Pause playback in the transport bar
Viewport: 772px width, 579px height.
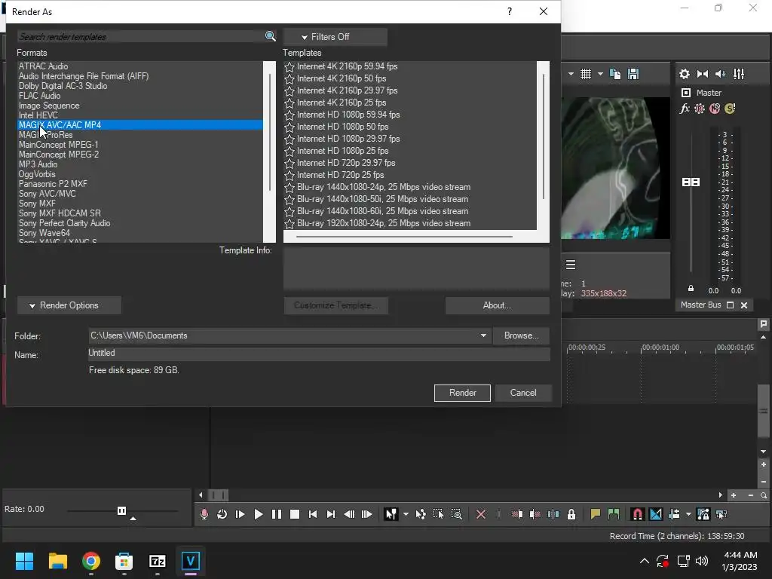click(277, 514)
